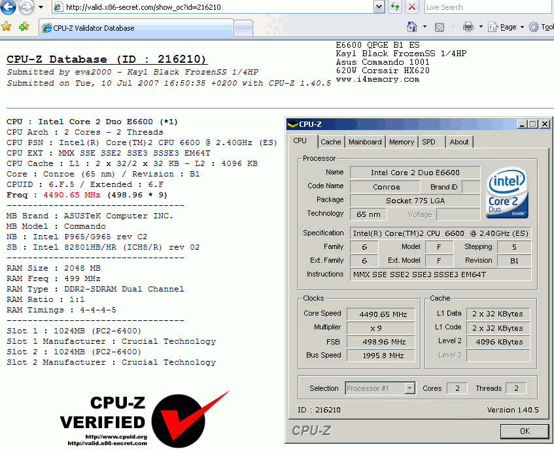Click the Technology value 65 nm
This screenshot has height=451, width=554.
click(x=368, y=214)
